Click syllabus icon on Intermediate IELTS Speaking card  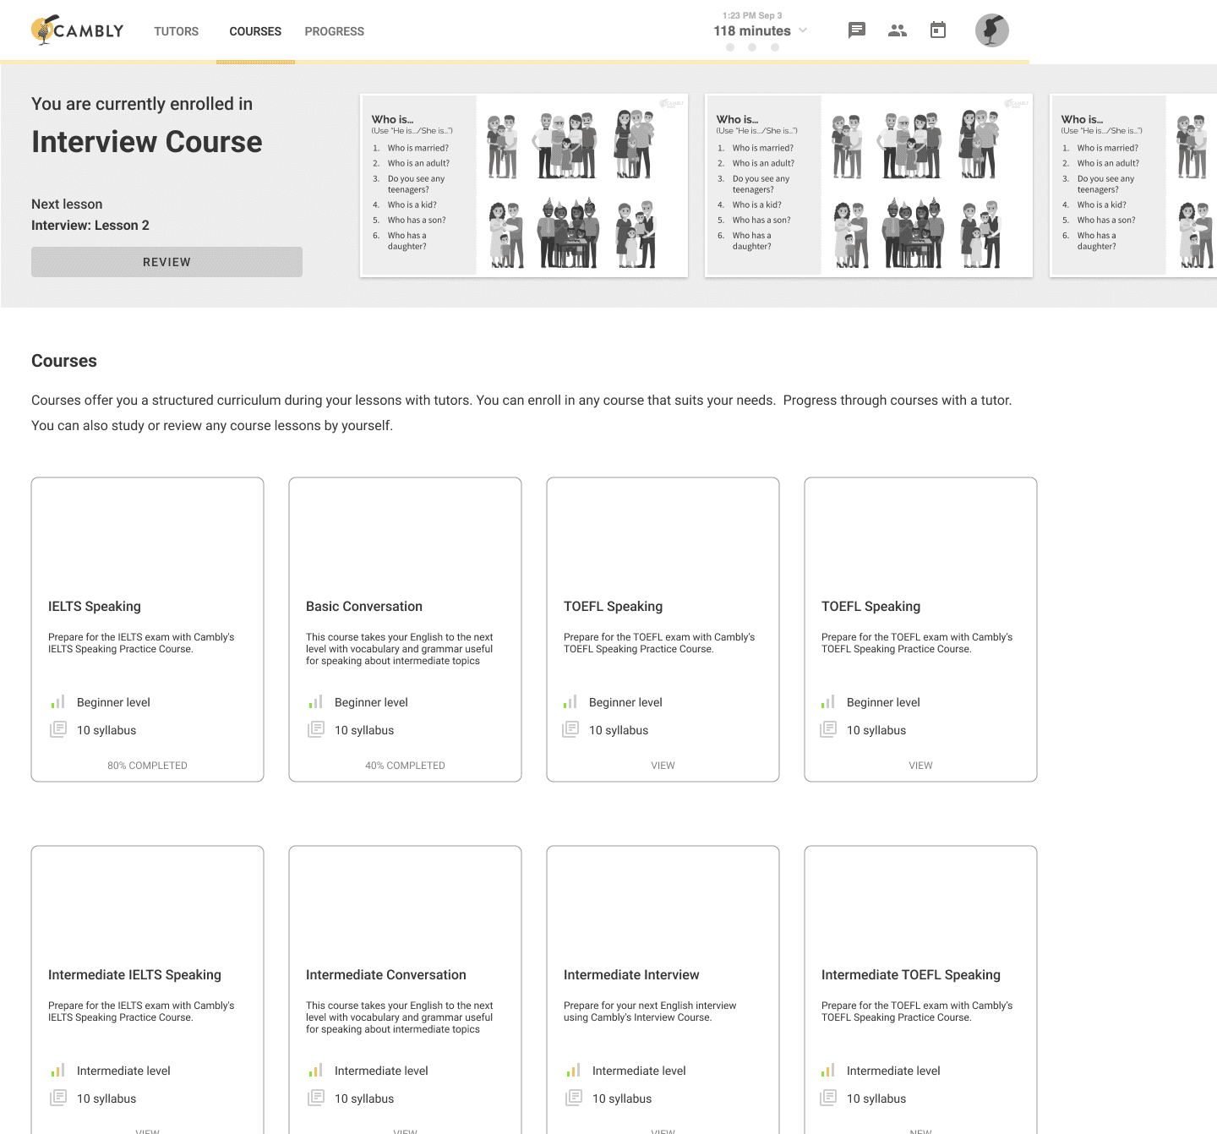pyautogui.click(x=58, y=1098)
